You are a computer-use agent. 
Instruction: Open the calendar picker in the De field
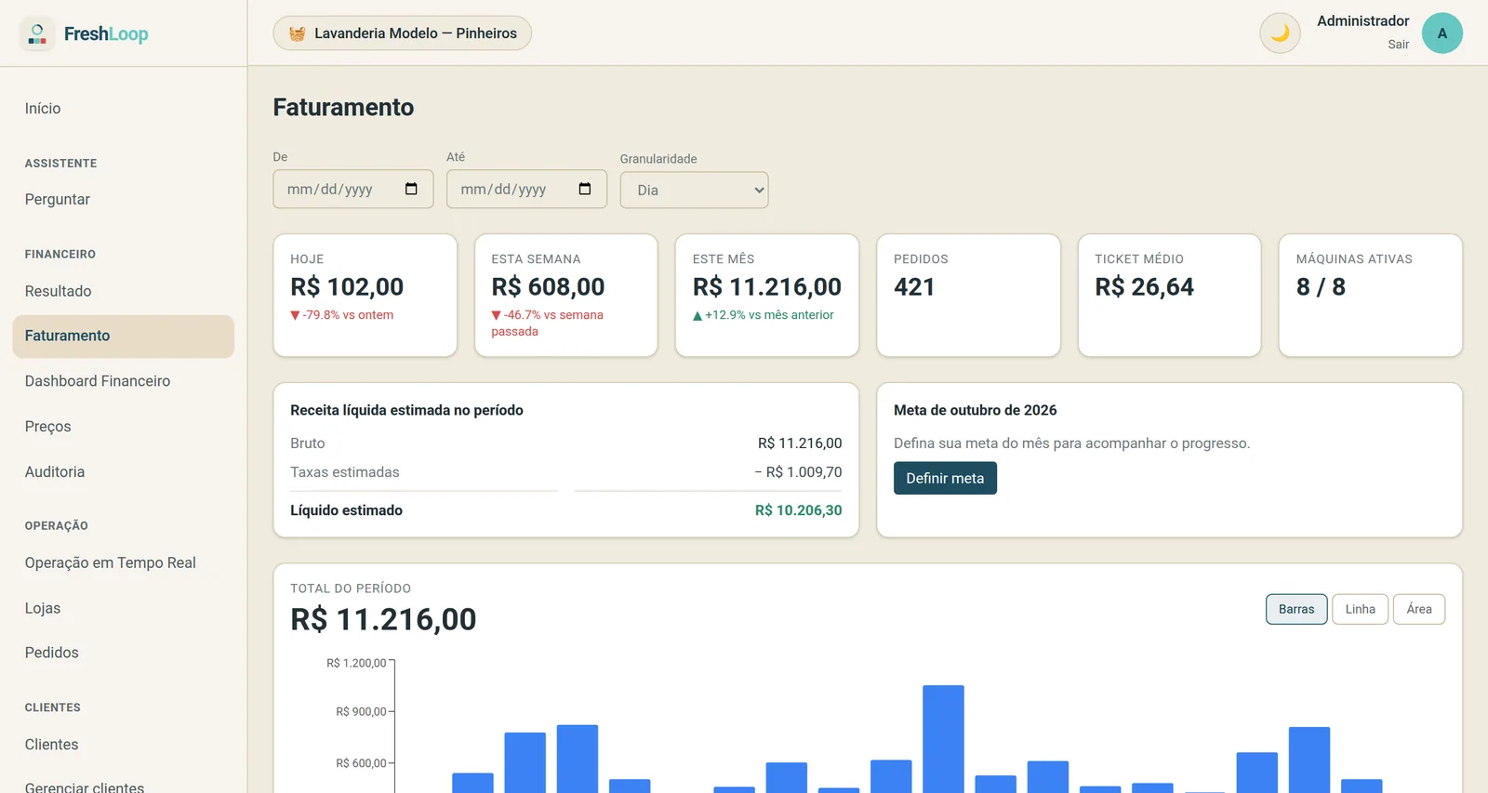(x=411, y=189)
